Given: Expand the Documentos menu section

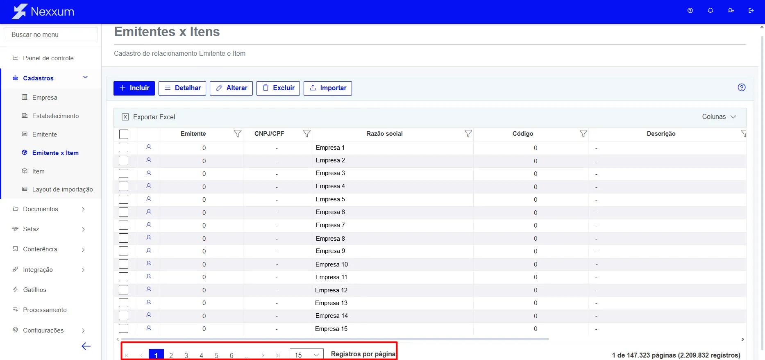Looking at the screenshot, I should pyautogui.click(x=49, y=209).
